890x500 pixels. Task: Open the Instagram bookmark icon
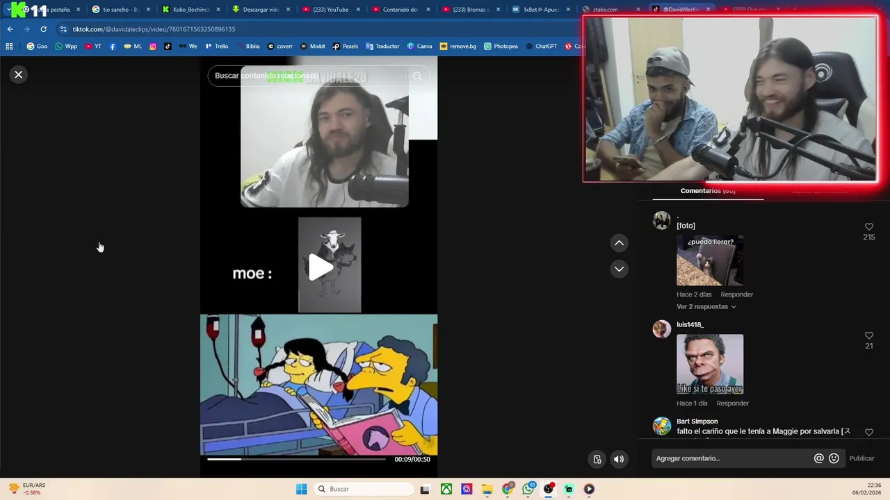tap(153, 47)
